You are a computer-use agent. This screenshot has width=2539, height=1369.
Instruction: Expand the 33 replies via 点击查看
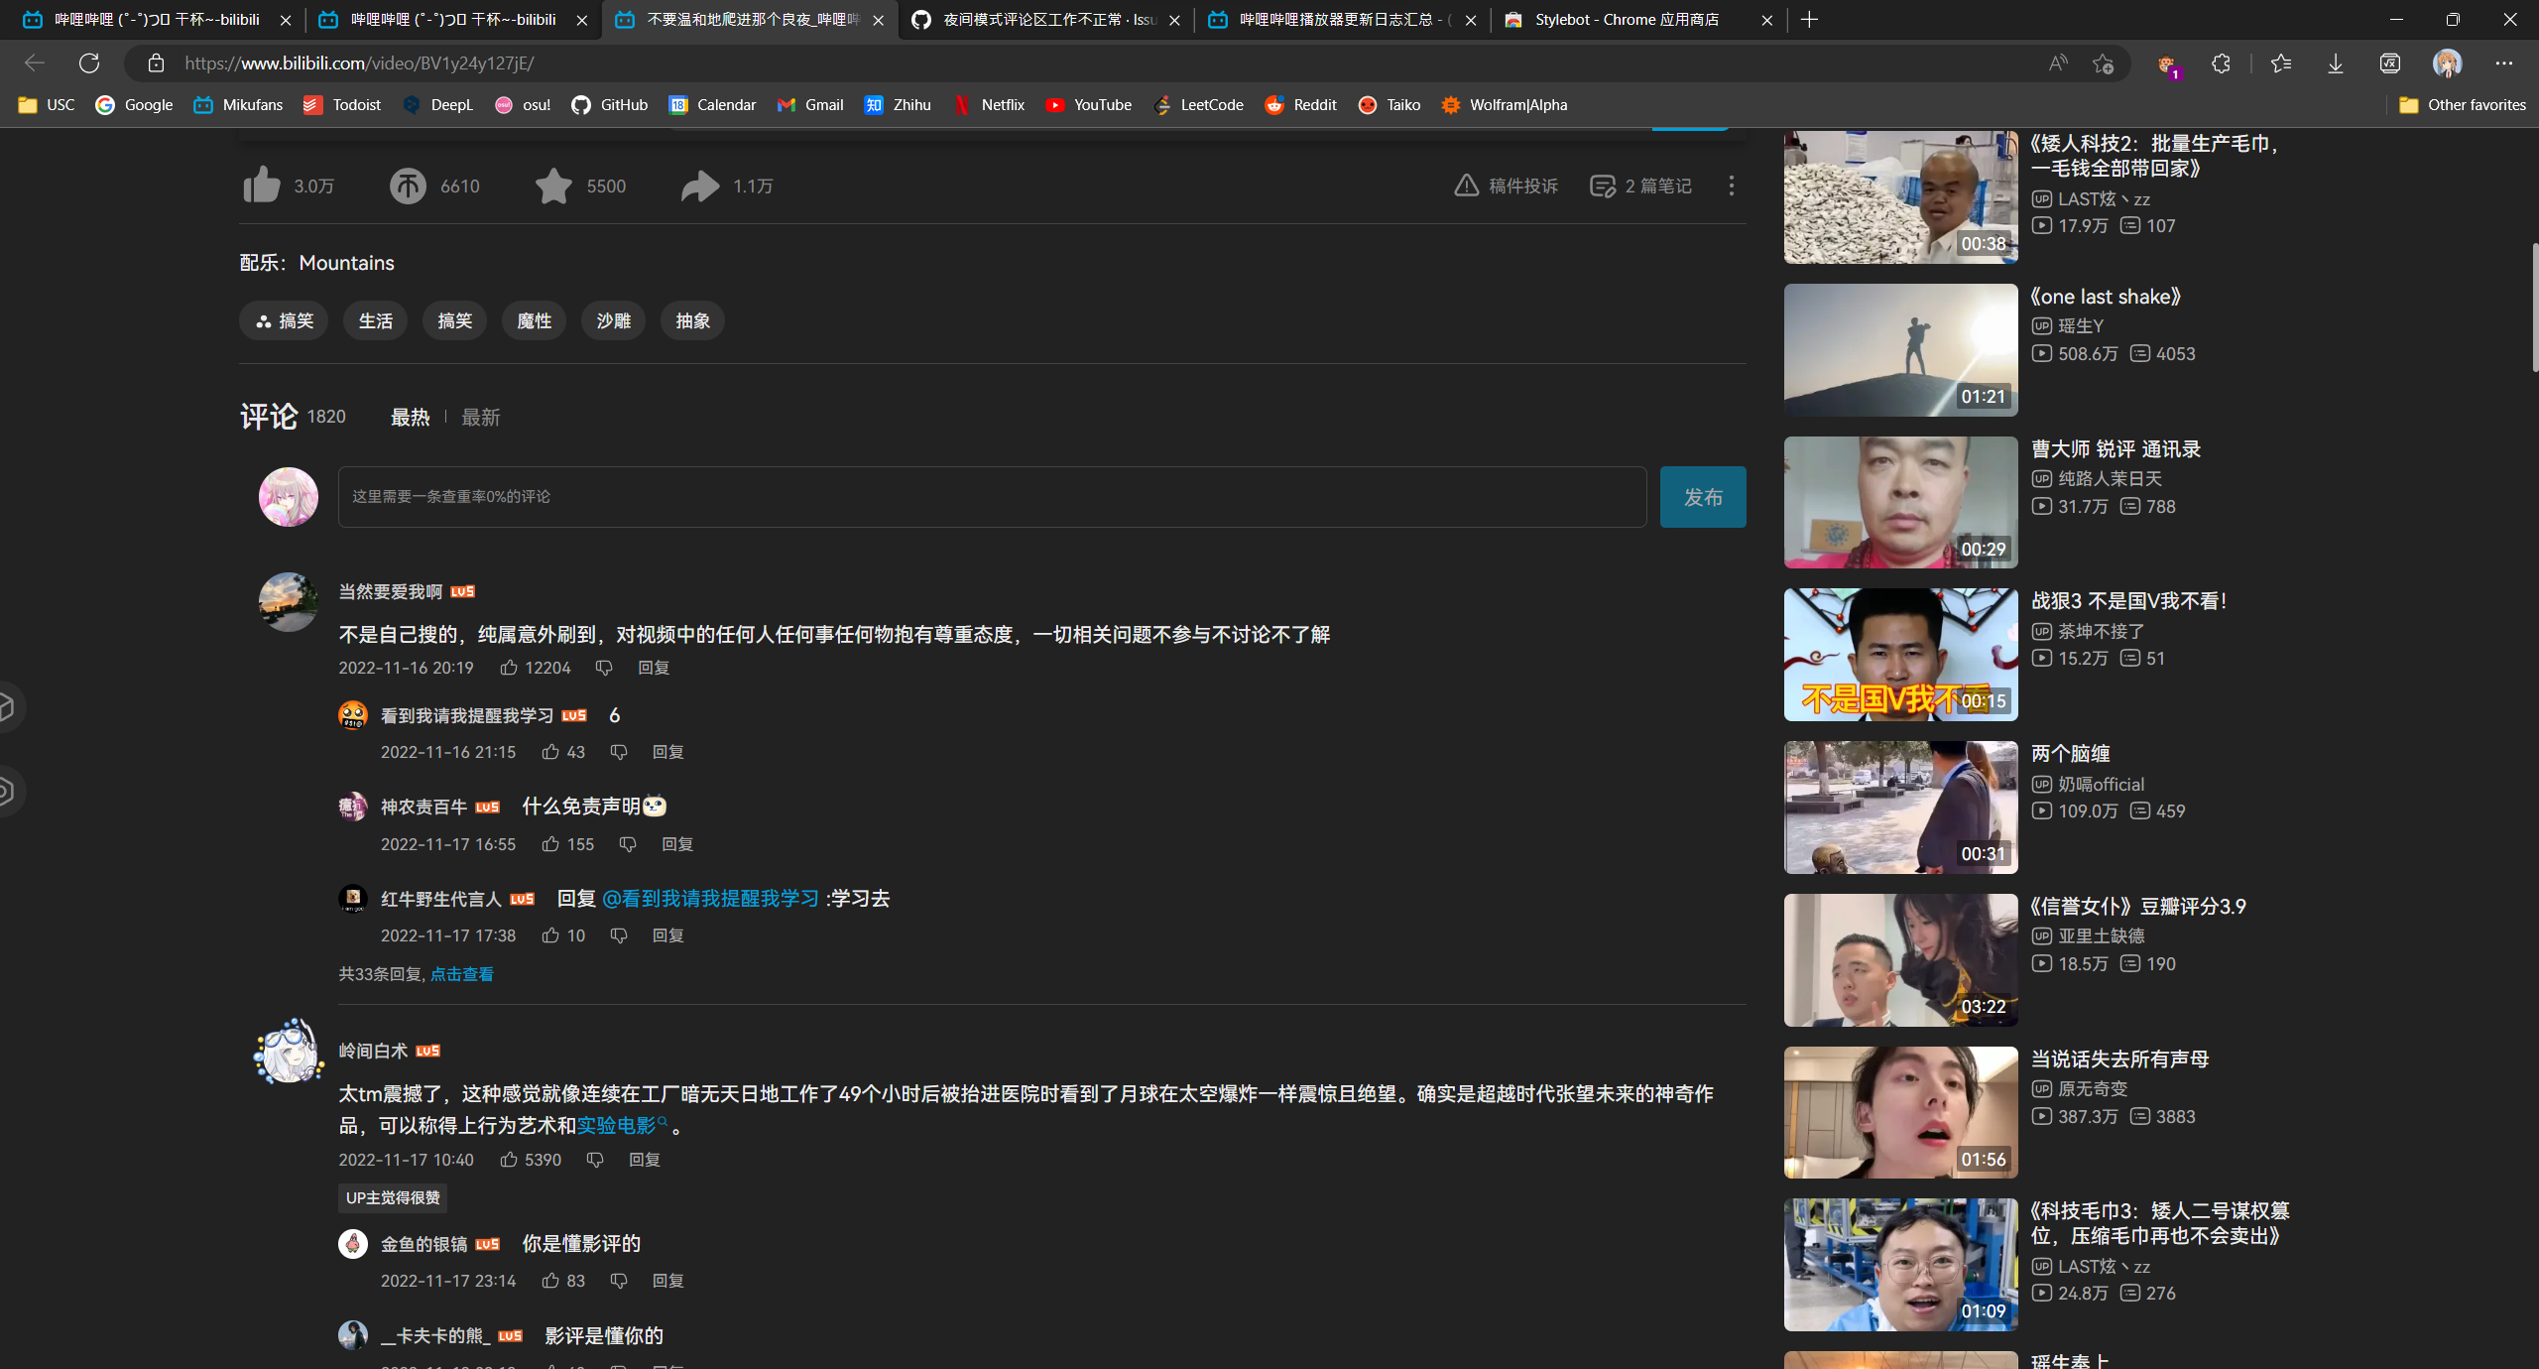[x=461, y=973]
